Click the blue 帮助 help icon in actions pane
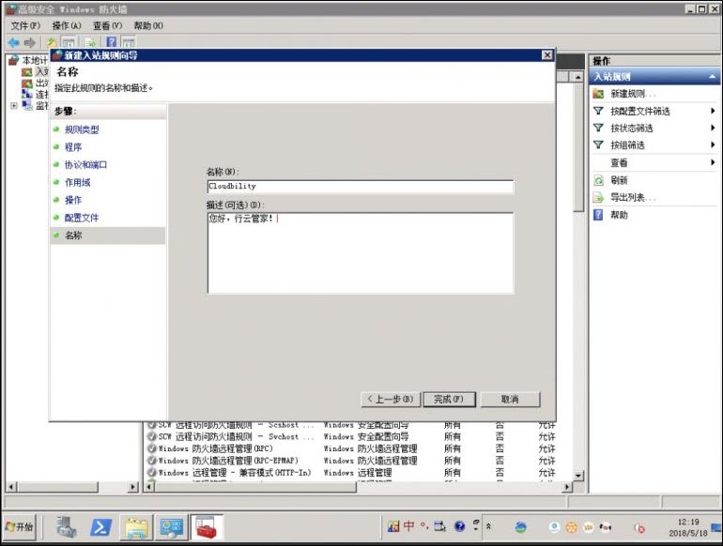 coord(598,215)
